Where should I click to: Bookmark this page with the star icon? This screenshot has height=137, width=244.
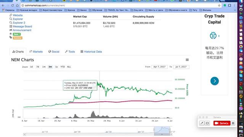pos(219,5)
